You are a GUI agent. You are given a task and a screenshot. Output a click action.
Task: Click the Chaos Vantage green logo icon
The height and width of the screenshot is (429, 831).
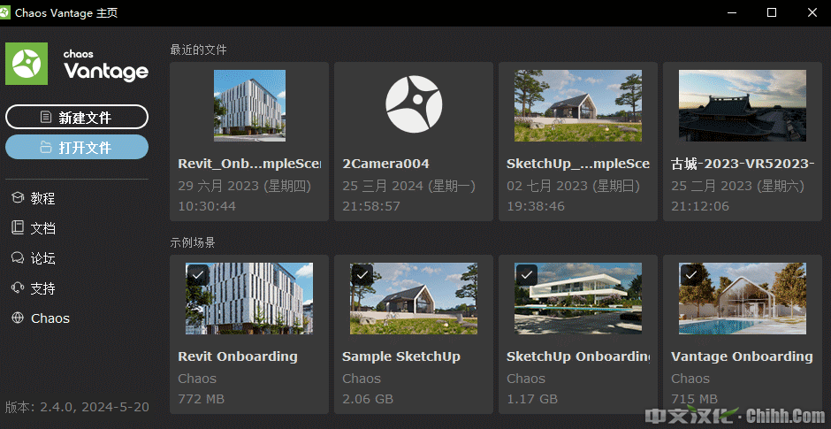tap(27, 64)
